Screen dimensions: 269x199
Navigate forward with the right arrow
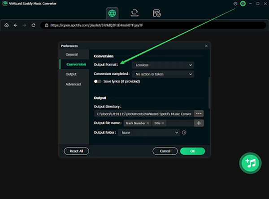(24, 25)
